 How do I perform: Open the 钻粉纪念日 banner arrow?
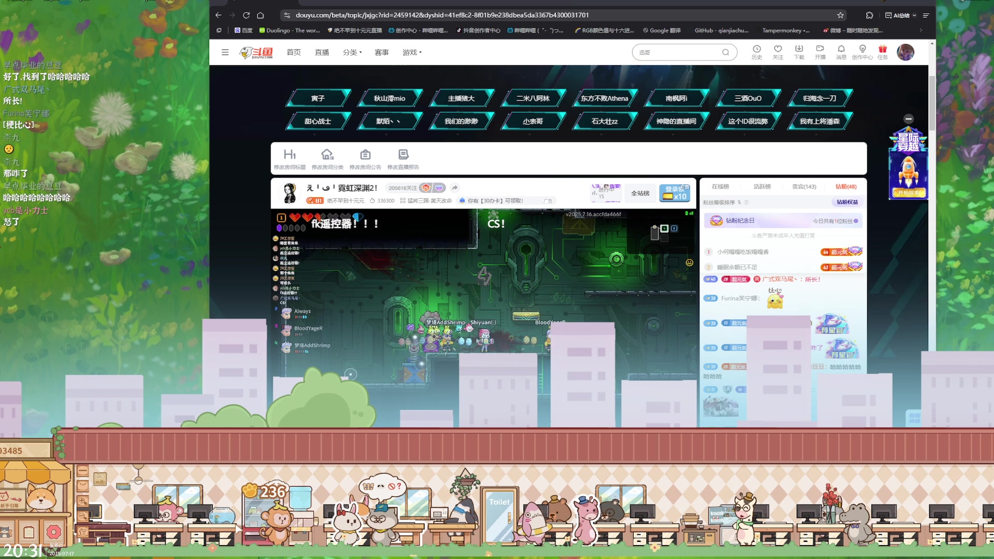856,221
